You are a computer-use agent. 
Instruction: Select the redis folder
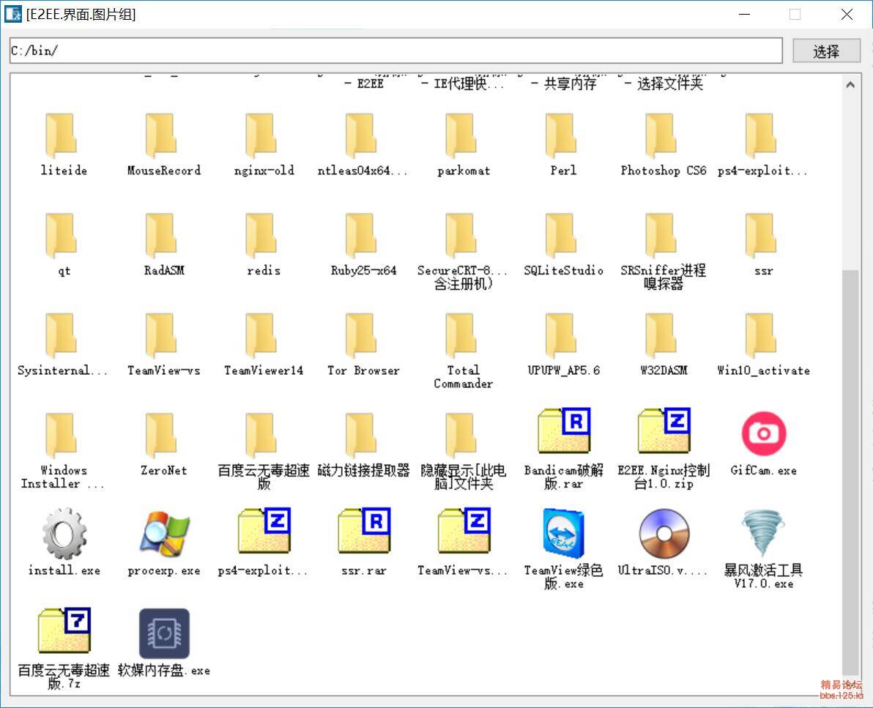[x=261, y=236]
